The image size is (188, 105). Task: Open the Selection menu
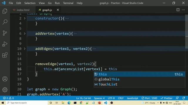pos(30,3)
